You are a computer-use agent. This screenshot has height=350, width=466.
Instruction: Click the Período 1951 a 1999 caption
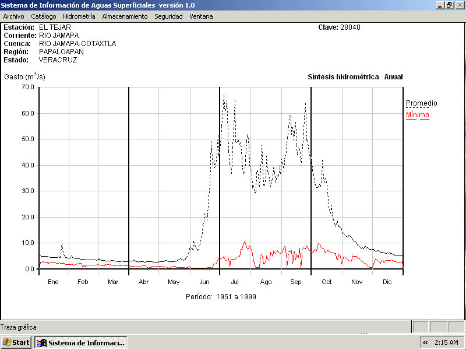coord(221,296)
